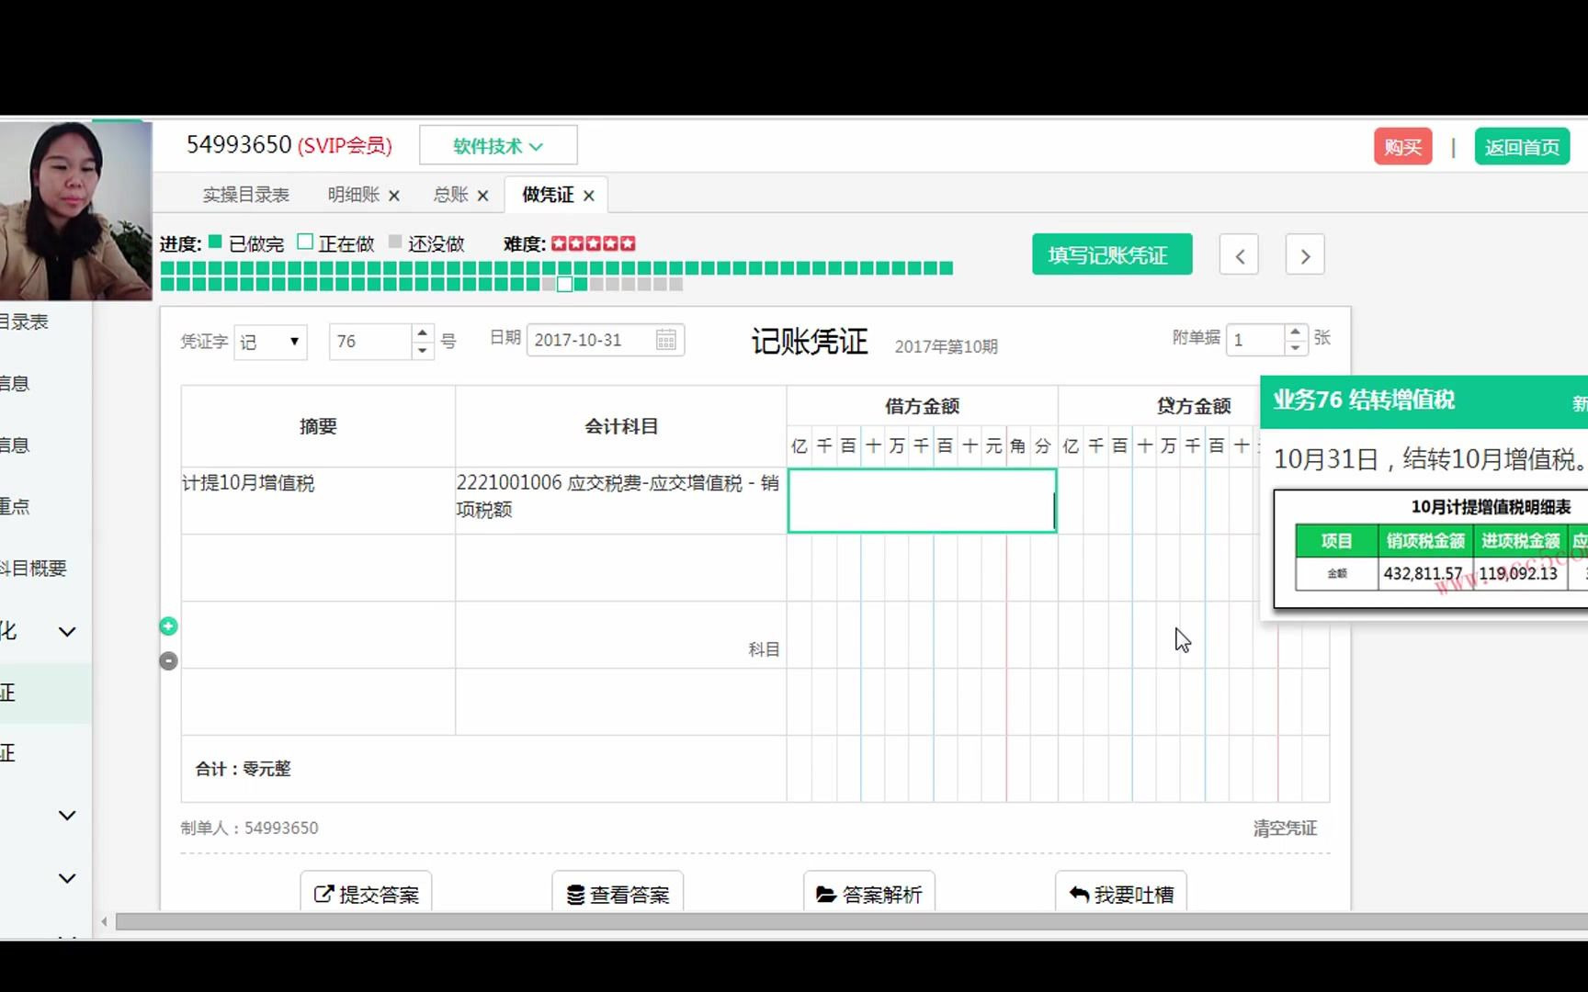The width and height of the screenshot is (1588, 992).
Task: Click the 提交答案 button
Action: pyautogui.click(x=366, y=894)
